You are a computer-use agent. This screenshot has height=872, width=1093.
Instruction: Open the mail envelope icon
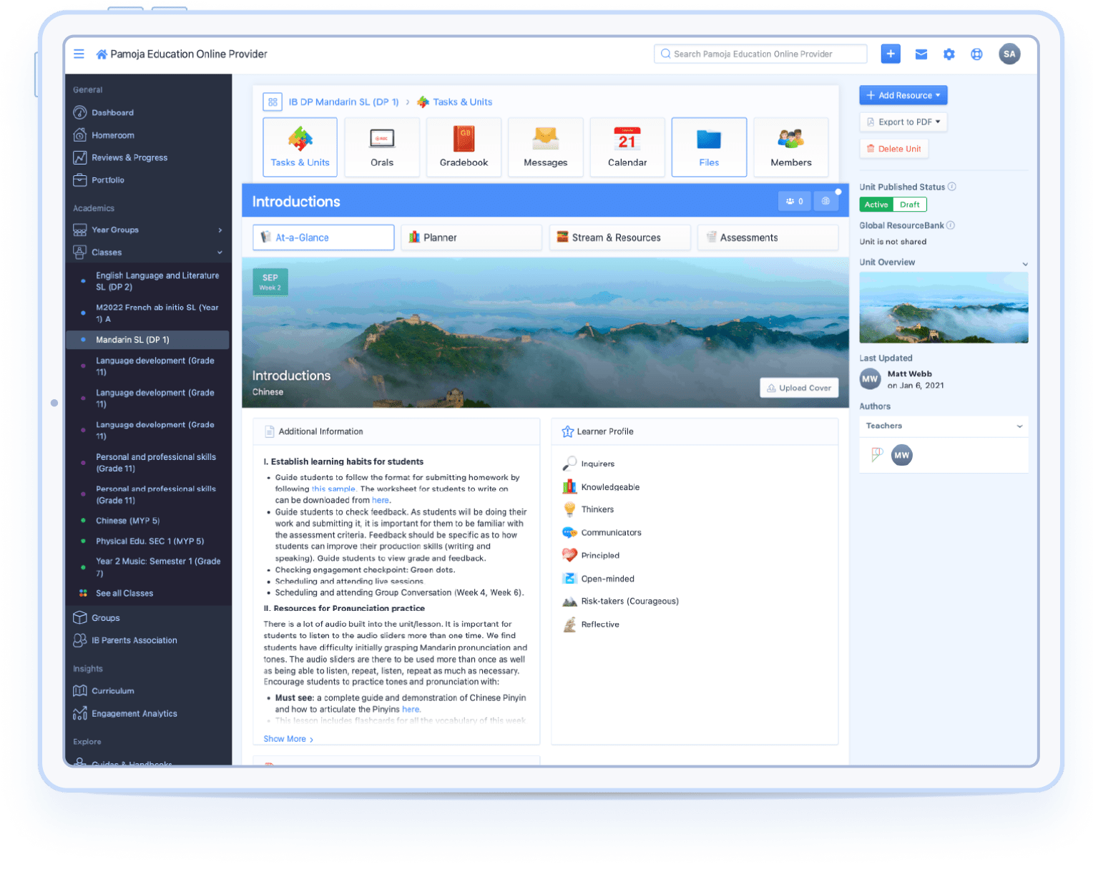(x=921, y=54)
